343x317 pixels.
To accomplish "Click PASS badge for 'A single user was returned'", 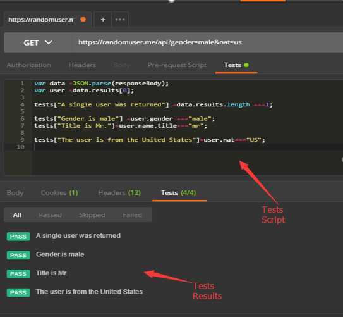I will [x=18, y=237].
